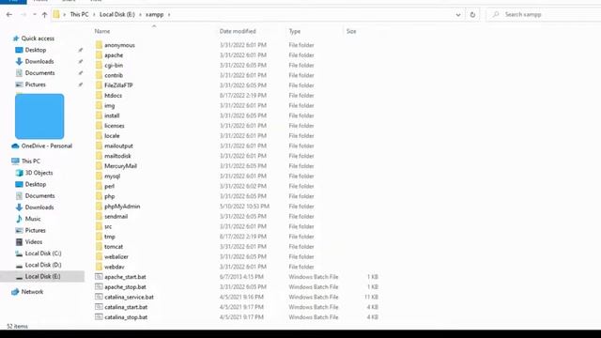The height and width of the screenshot is (338, 601).
Task: Click the 3D Objects cube icon
Action: [19, 173]
